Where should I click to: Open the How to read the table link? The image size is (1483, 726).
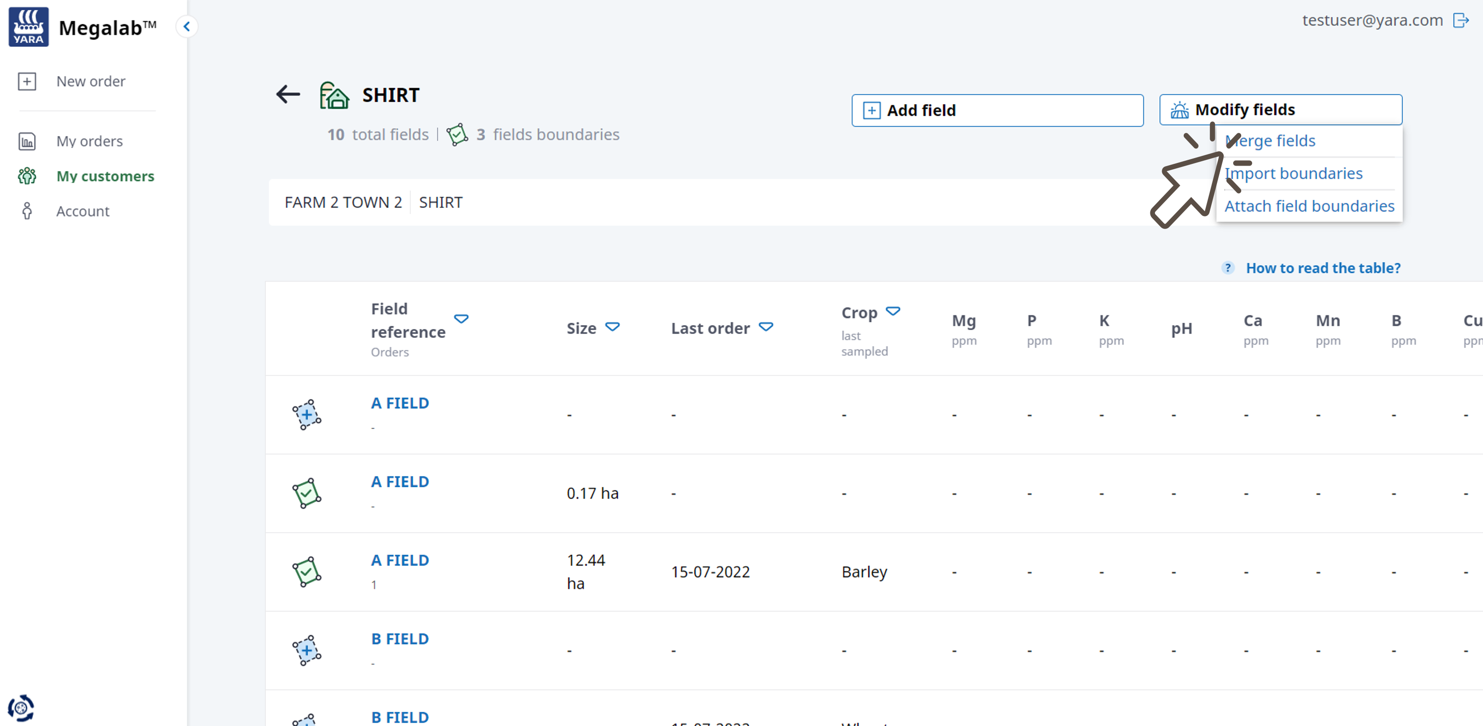1323,268
